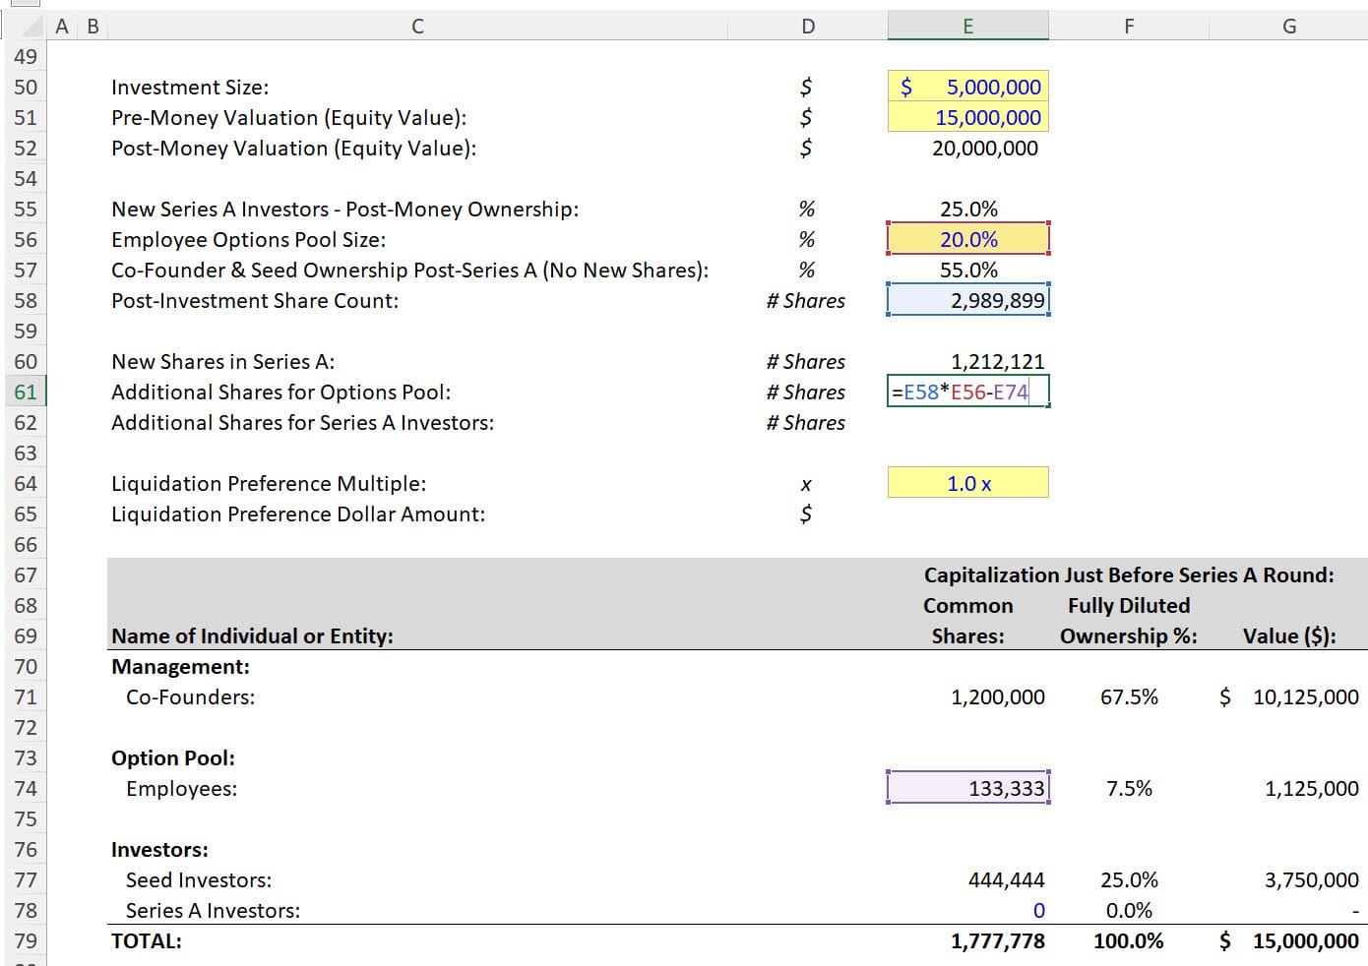Image resolution: width=1368 pixels, height=966 pixels.
Task: Select column G header
Action: click(x=1288, y=26)
